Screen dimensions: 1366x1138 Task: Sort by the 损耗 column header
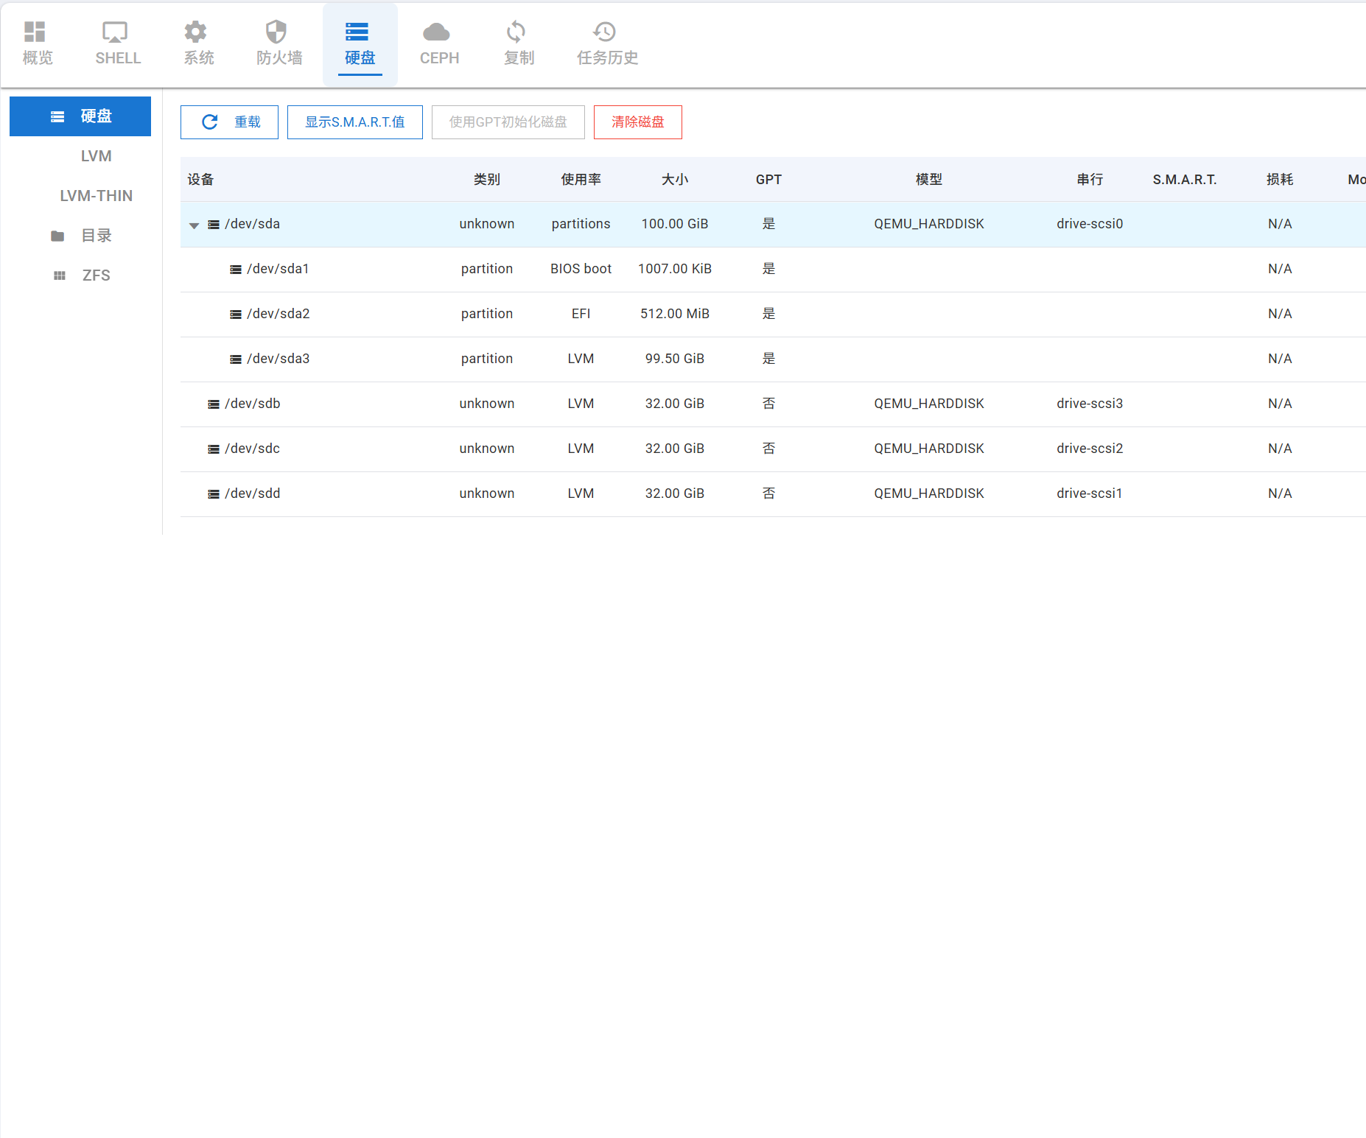pos(1280,180)
